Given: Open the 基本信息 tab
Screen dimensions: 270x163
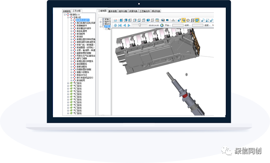Looking at the screenshot, I should click(x=113, y=11).
